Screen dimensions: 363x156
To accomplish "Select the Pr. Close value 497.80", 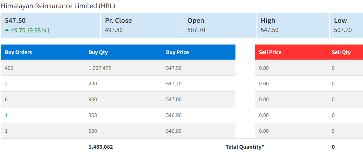I will tap(114, 30).
